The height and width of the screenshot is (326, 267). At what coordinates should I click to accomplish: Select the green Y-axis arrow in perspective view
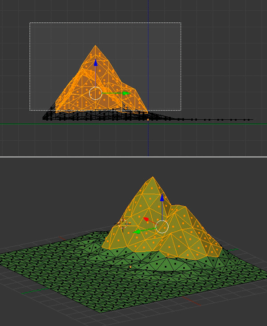pos(137,232)
